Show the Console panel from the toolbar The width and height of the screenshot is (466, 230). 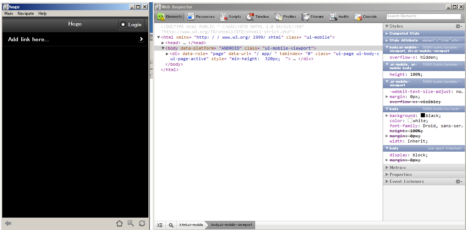coord(365,16)
